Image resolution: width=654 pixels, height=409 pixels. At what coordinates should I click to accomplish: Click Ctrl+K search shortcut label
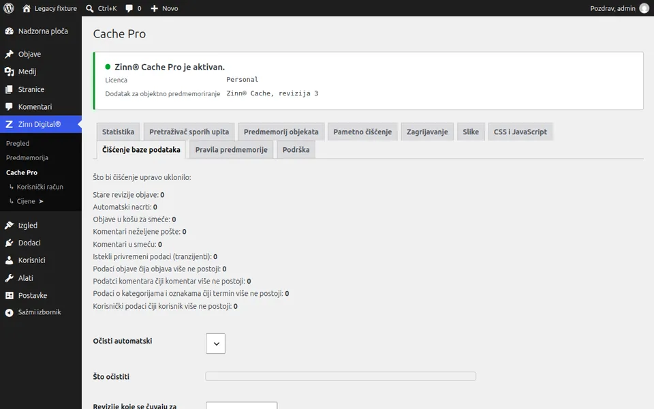pyautogui.click(x=107, y=8)
